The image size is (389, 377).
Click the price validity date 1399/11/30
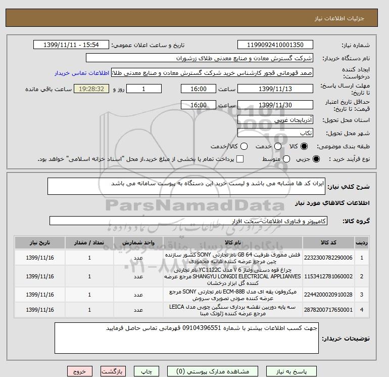coord(275,105)
